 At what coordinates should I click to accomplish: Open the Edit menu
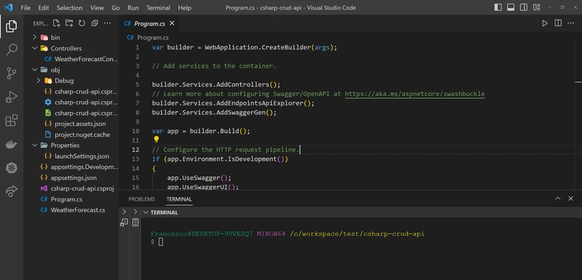click(x=44, y=7)
